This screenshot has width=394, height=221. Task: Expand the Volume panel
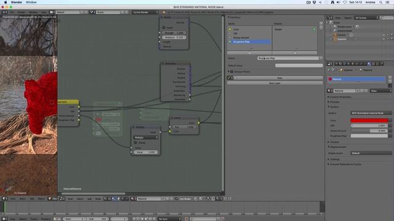click(x=334, y=142)
